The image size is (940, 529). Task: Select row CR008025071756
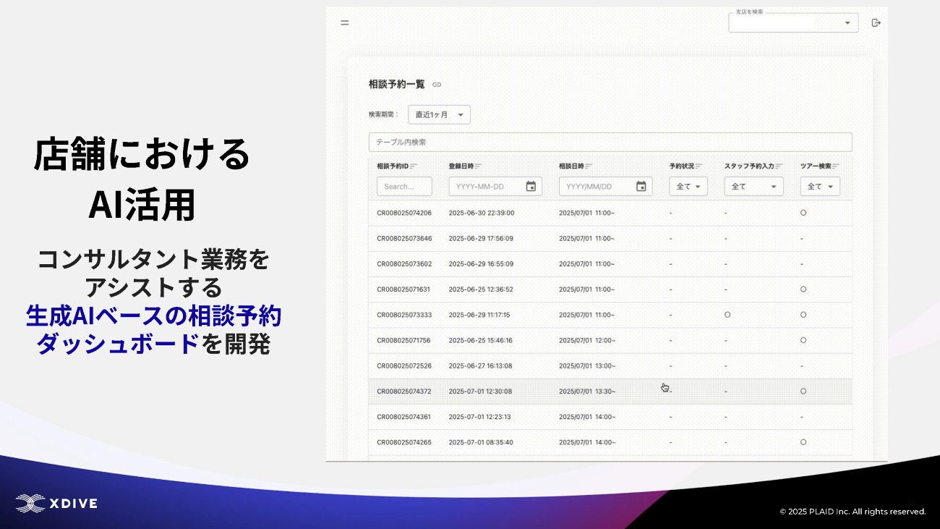[610, 340]
